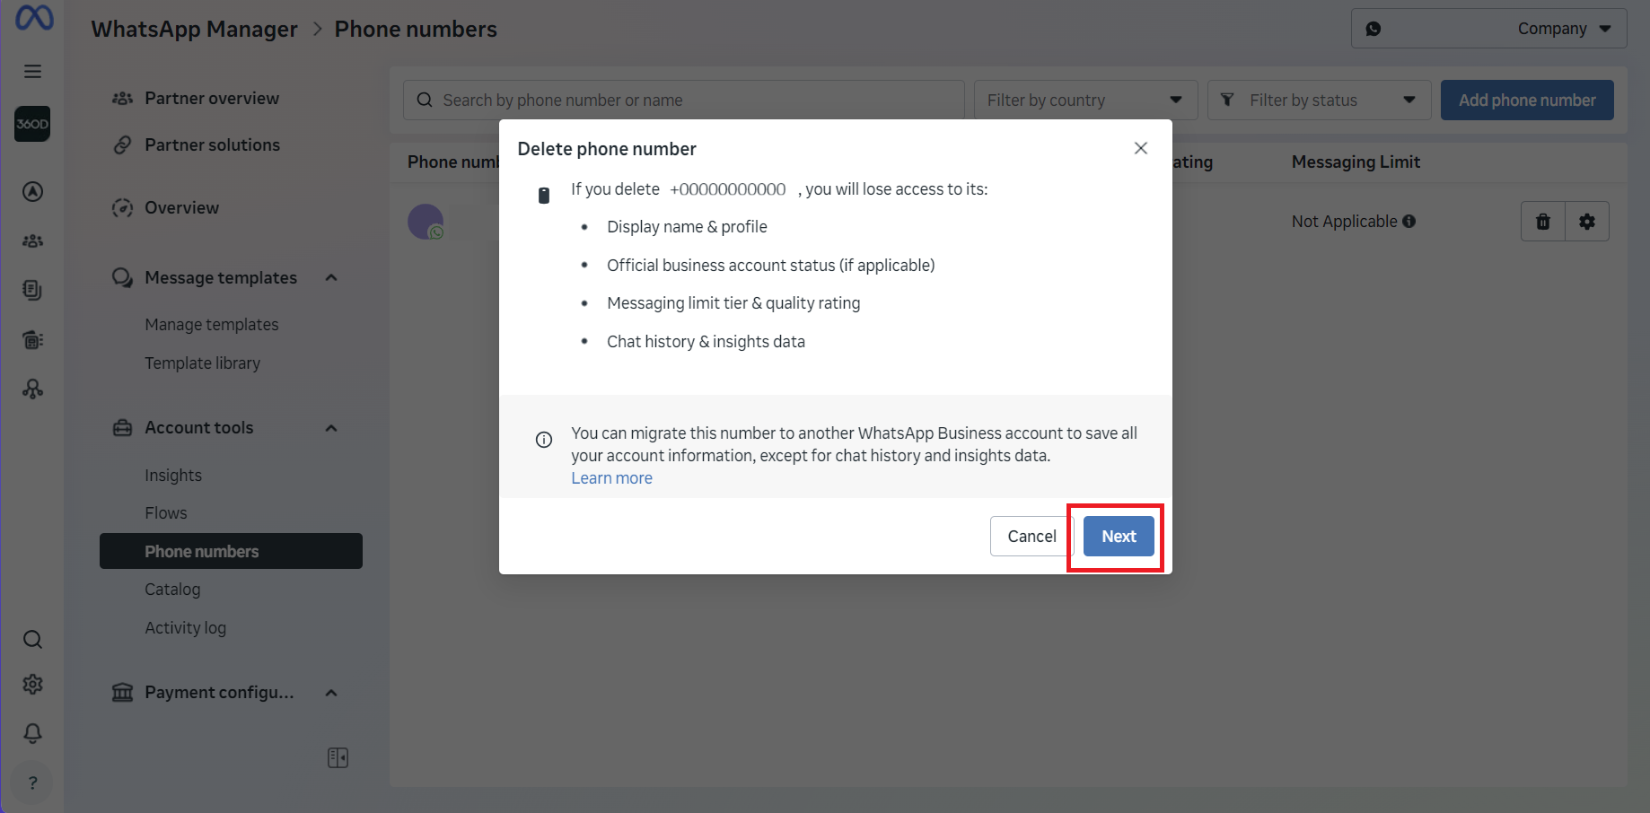This screenshot has width=1650, height=813.
Task: Open the Filter by country dropdown
Action: (x=1085, y=100)
